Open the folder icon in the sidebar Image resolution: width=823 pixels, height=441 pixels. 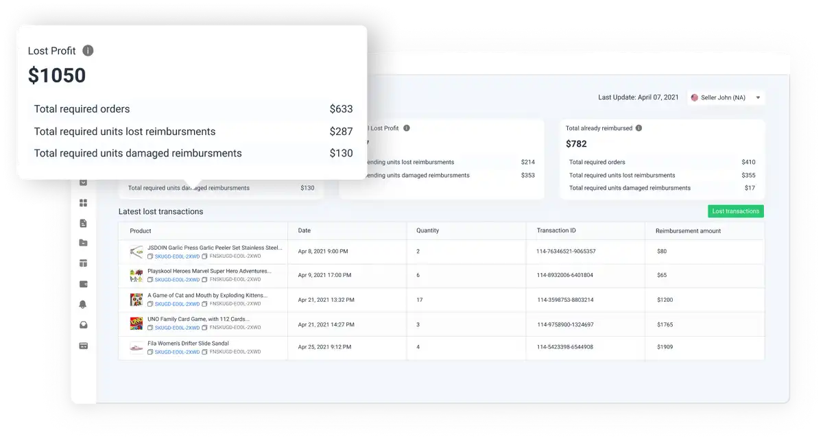tap(84, 243)
